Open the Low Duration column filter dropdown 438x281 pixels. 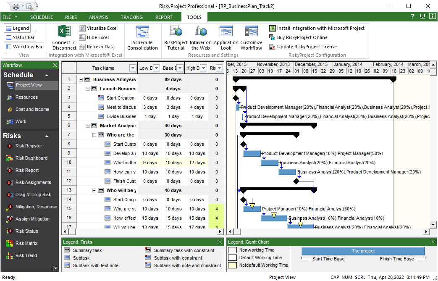(156, 68)
